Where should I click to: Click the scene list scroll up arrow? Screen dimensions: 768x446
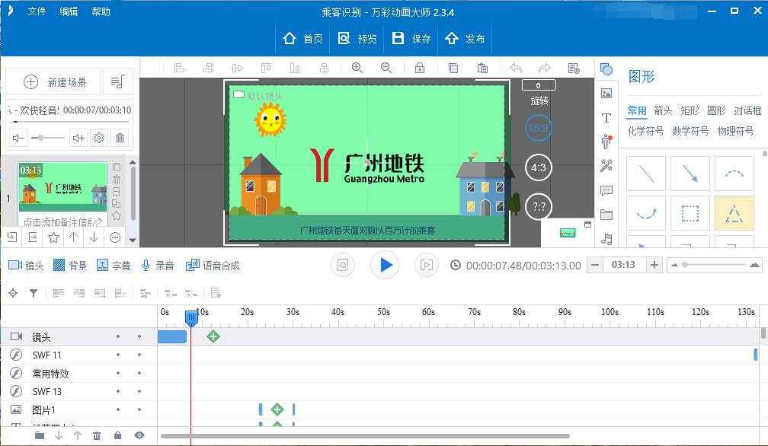133,162
